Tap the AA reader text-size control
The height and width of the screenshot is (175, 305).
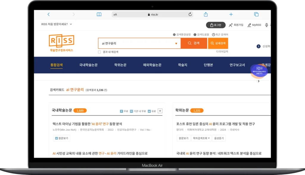click(x=115, y=15)
